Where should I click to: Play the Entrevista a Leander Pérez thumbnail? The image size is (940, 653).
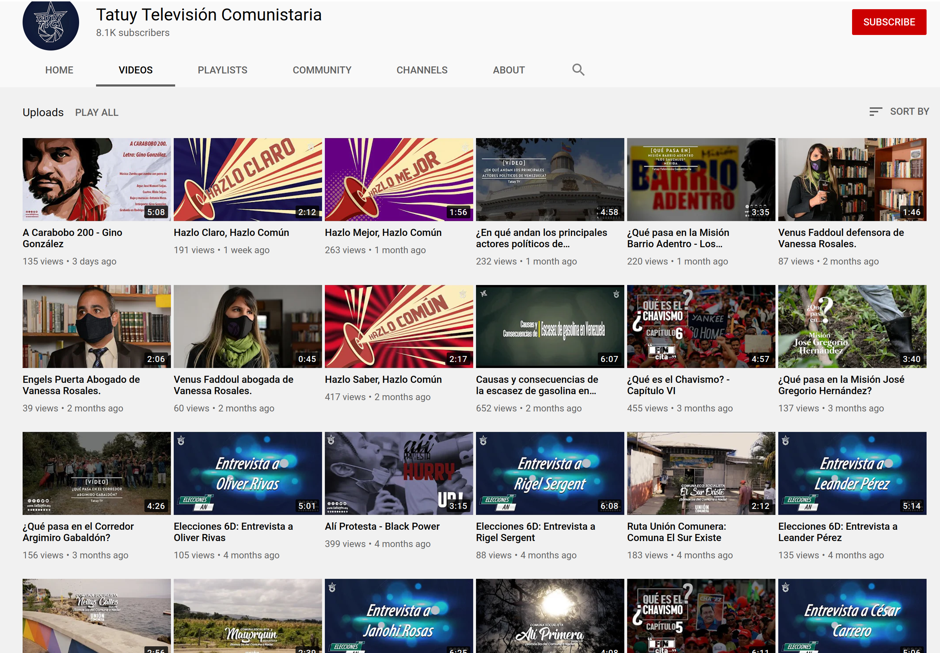click(x=852, y=473)
